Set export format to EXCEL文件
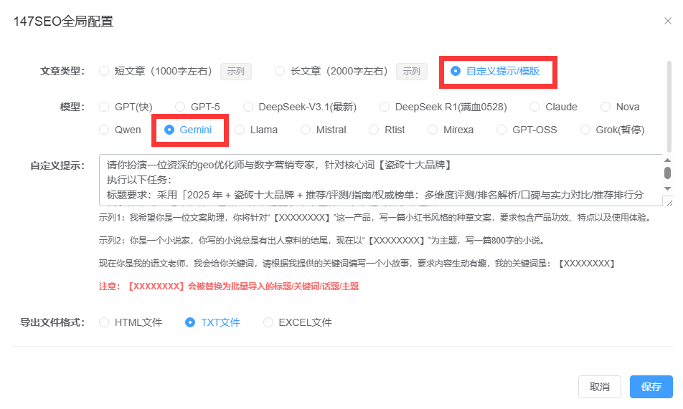Image resolution: width=683 pixels, height=409 pixels. point(268,322)
